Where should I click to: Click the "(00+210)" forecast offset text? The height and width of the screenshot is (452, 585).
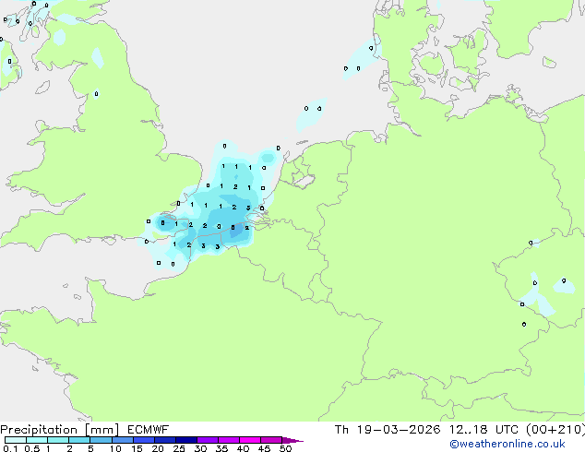(555, 430)
